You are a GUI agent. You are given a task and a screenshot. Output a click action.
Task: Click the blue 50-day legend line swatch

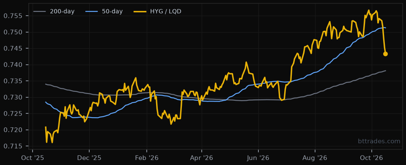click(x=91, y=12)
